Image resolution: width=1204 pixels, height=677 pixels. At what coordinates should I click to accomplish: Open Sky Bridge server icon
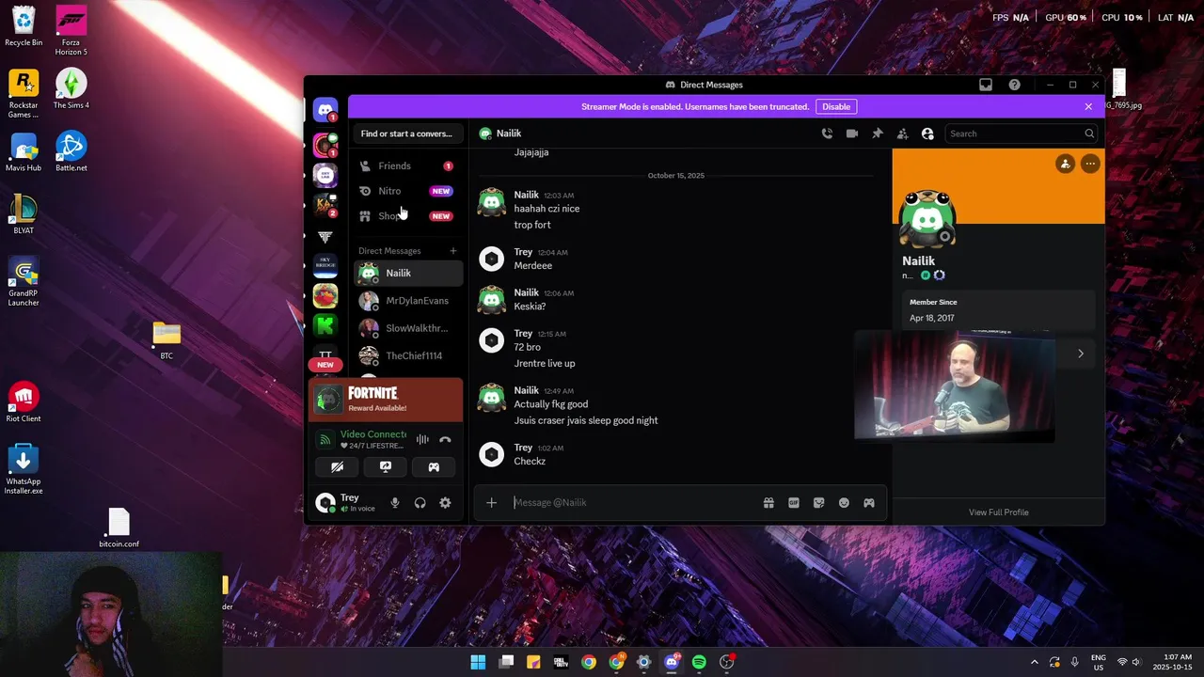tap(325, 265)
